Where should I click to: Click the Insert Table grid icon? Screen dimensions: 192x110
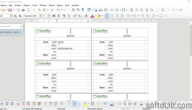(x=89, y=10)
